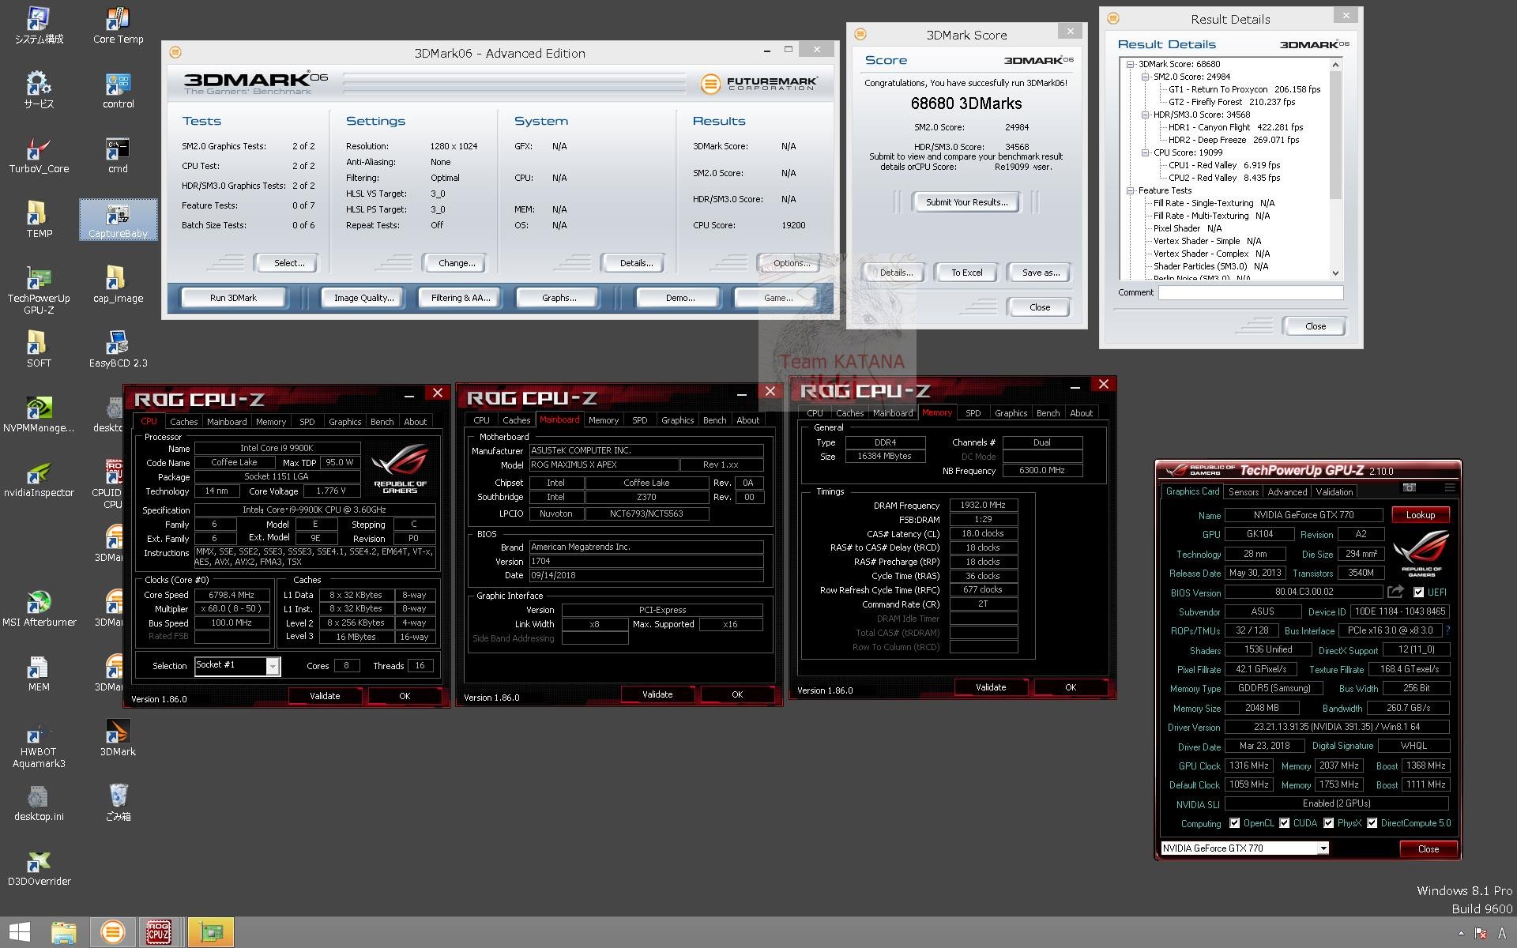This screenshot has width=1517, height=948.
Task: Open the MEM desktop shortcut
Action: tap(39, 674)
